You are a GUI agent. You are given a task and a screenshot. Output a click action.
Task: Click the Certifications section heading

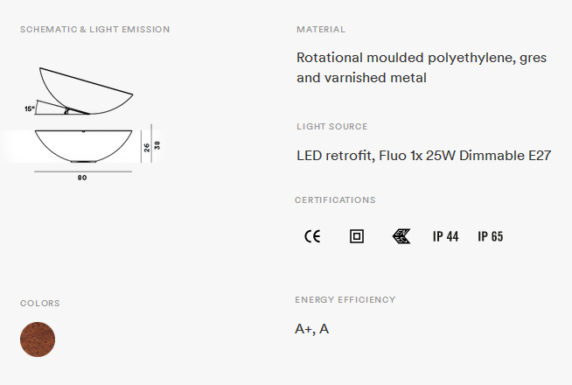click(335, 200)
